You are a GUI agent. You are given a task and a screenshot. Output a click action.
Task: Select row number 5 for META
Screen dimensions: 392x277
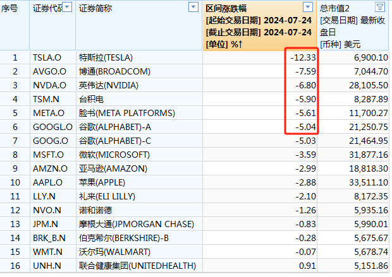[x=15, y=113]
